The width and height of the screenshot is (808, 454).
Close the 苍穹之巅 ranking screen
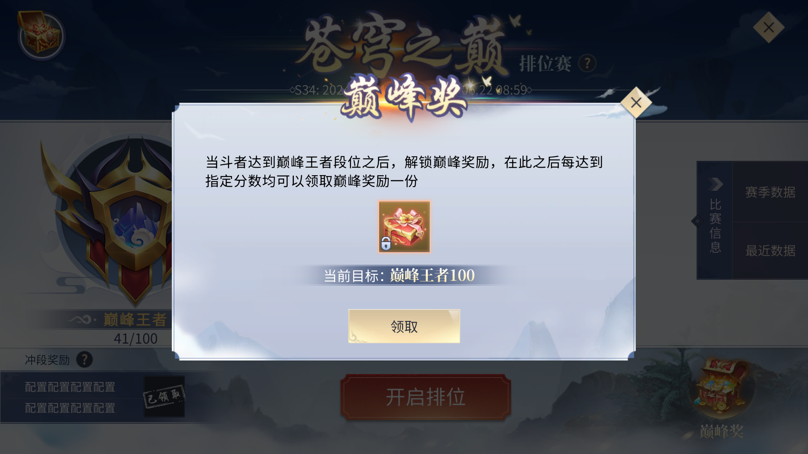click(768, 28)
